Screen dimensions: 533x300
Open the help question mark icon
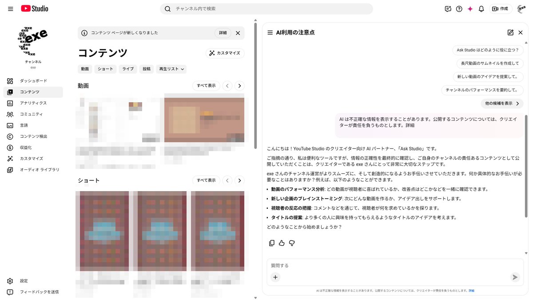pos(459,9)
